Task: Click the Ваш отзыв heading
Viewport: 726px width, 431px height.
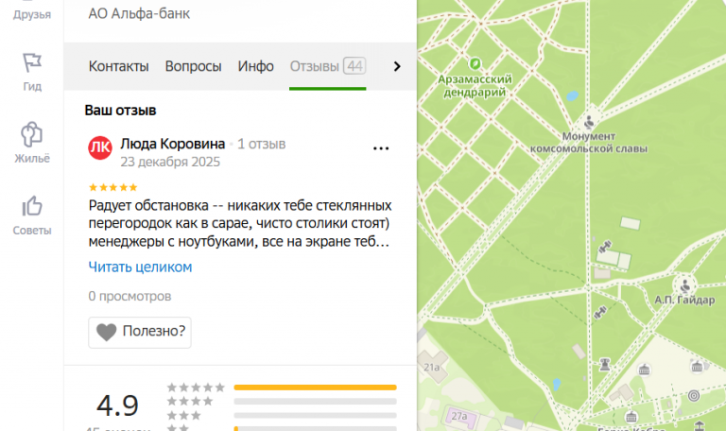Action: pos(120,111)
